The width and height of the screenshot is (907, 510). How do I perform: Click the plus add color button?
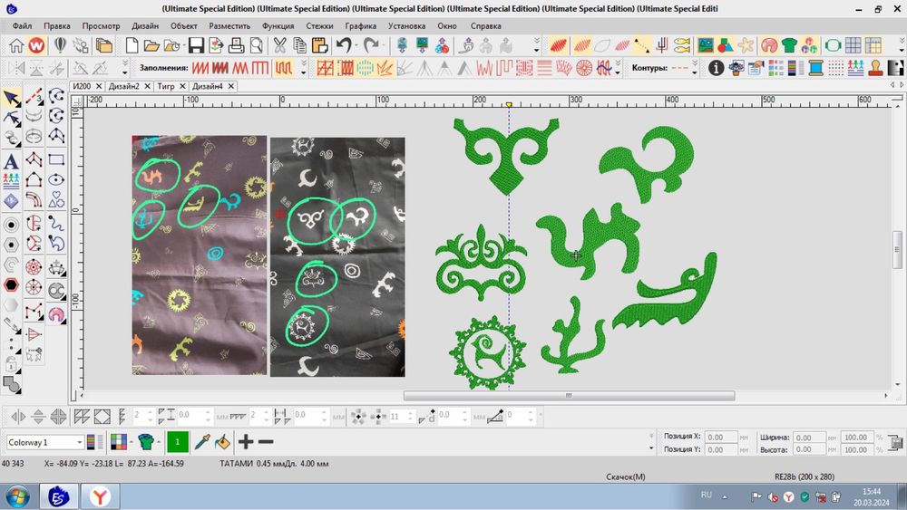click(245, 442)
